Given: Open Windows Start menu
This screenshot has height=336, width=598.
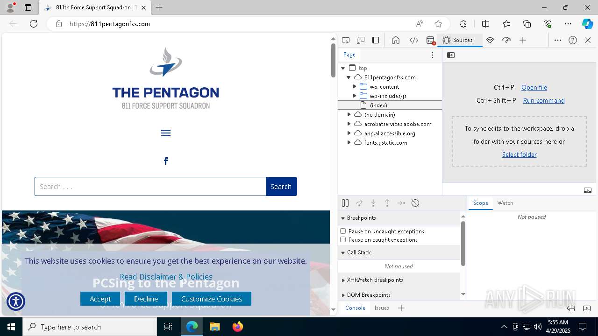Looking at the screenshot, I should pyautogui.click(x=11, y=327).
